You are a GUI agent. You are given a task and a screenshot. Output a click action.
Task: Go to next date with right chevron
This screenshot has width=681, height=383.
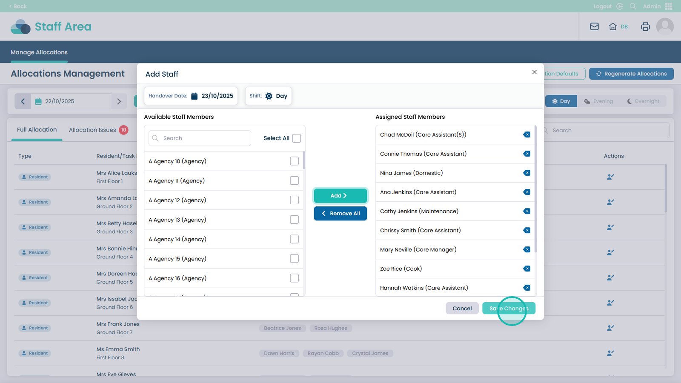[119, 101]
